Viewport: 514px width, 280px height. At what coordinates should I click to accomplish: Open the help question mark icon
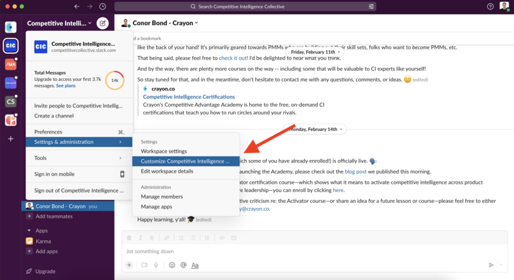click(490, 6)
